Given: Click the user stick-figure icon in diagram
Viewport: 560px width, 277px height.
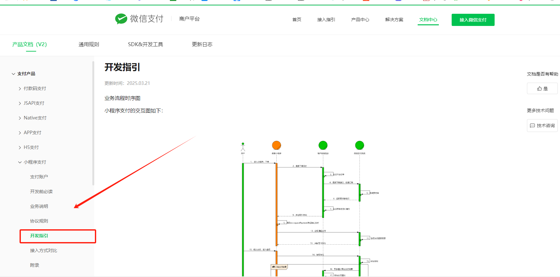Looking at the screenshot, I should click(243, 147).
